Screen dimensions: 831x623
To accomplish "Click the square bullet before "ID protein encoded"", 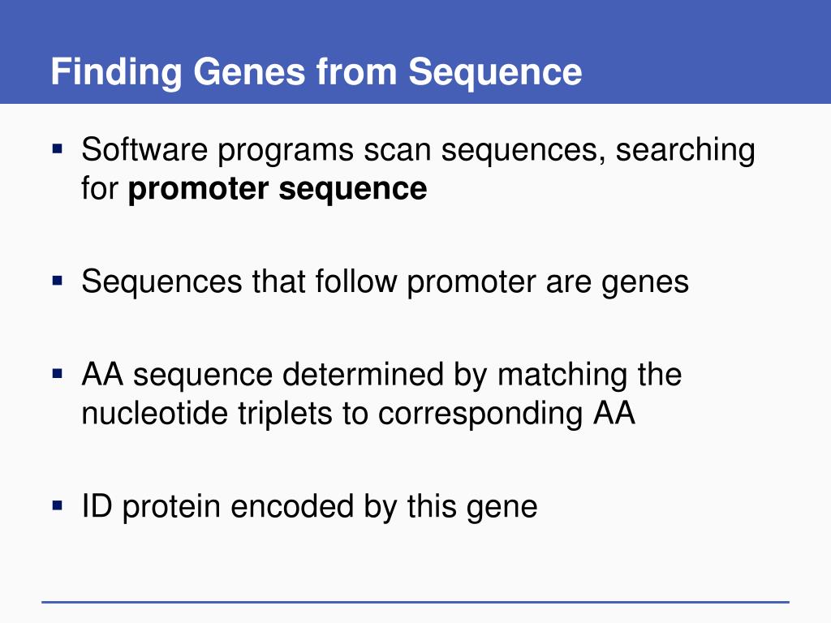I will click(58, 506).
